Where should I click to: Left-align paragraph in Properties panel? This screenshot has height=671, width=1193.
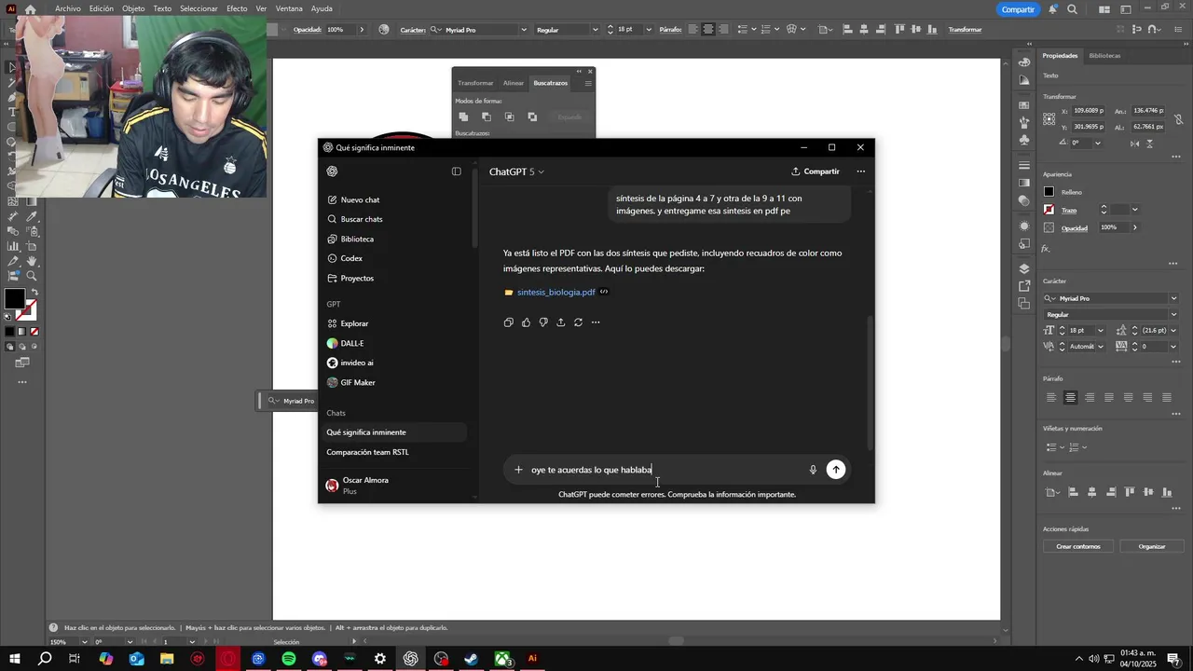(x=1051, y=398)
